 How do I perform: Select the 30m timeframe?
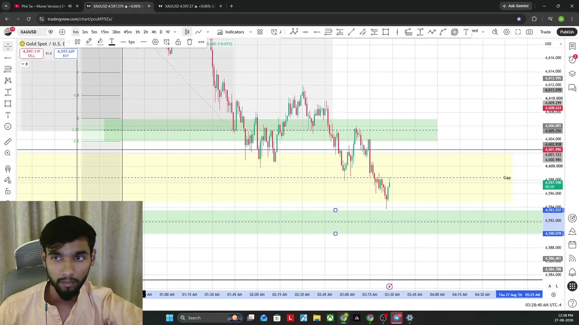coord(116,32)
